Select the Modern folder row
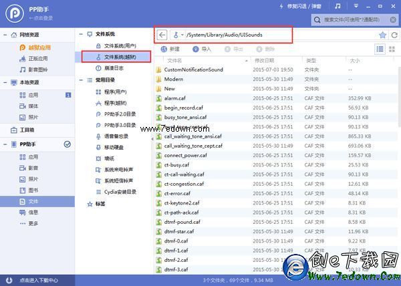This screenshot has height=286, width=401. click(276, 80)
